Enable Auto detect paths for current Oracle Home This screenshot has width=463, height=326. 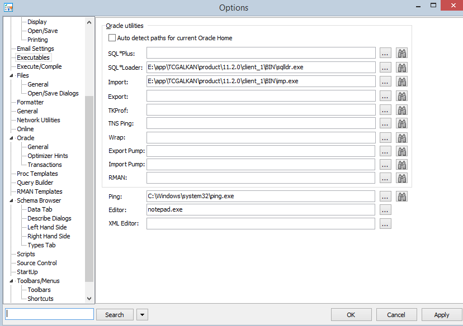coord(112,38)
